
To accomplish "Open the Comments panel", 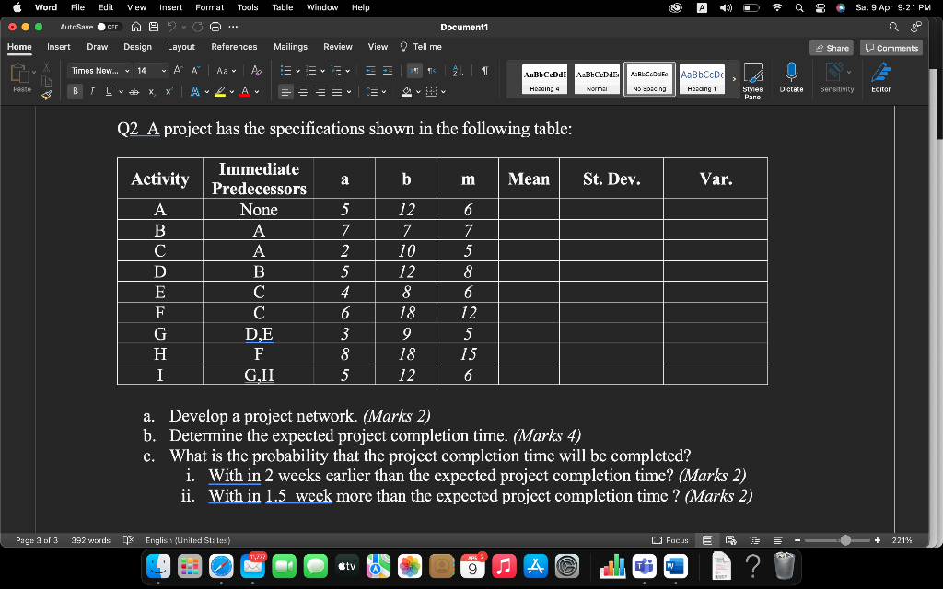I will tap(890, 45).
